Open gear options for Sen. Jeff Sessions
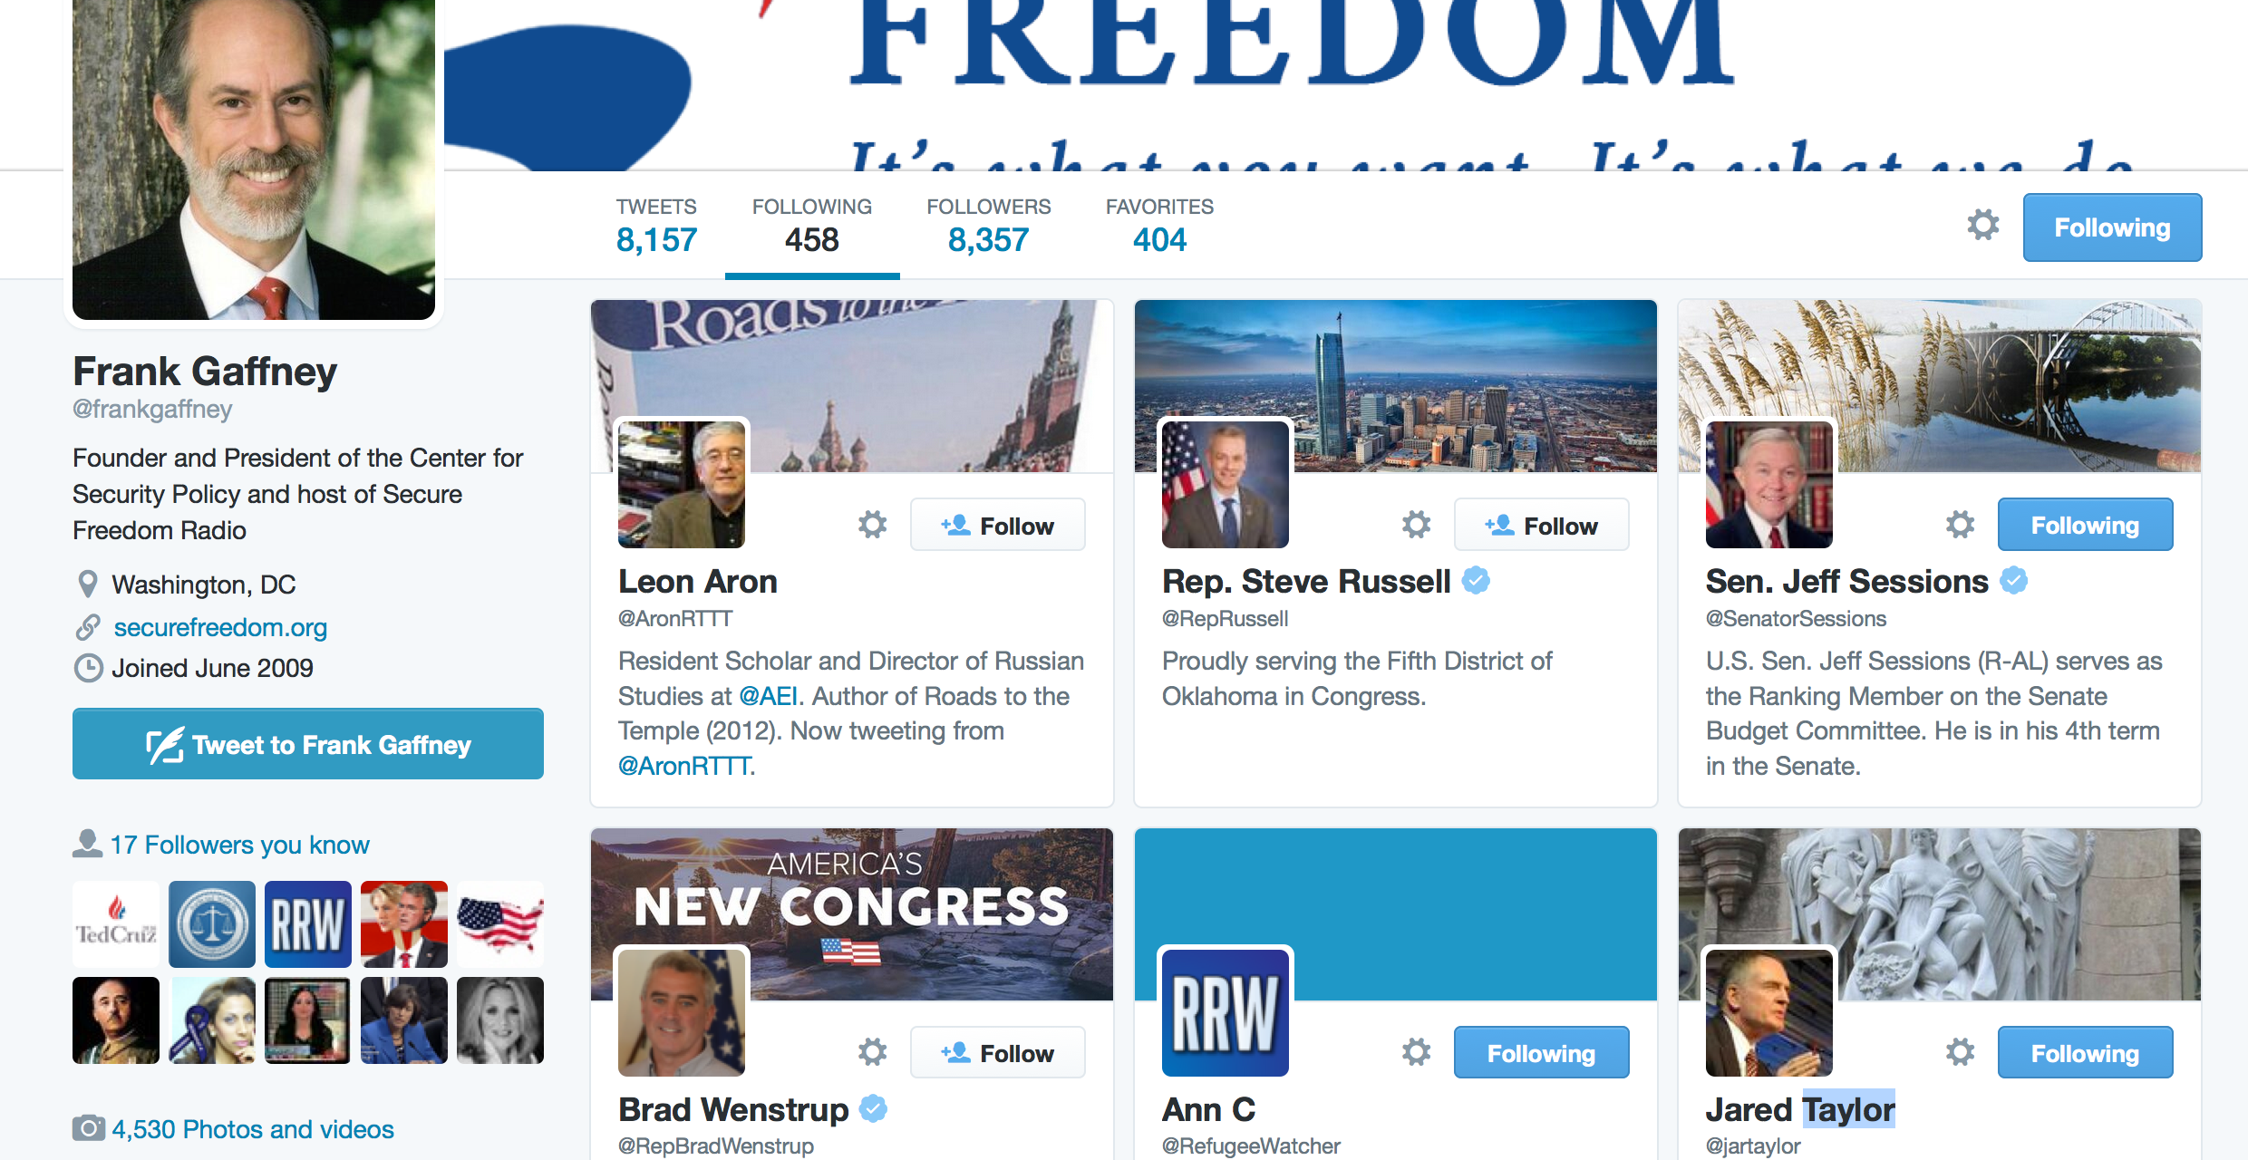The image size is (2248, 1160). (1960, 525)
